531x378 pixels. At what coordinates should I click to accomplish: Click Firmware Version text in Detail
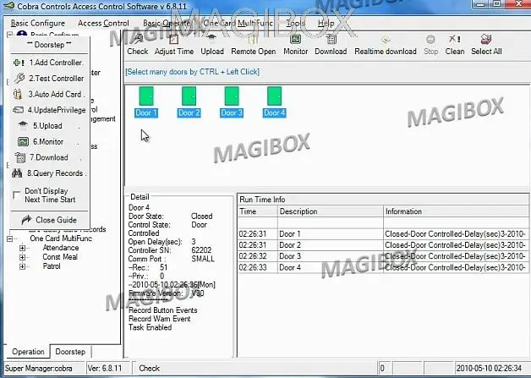pos(156,293)
